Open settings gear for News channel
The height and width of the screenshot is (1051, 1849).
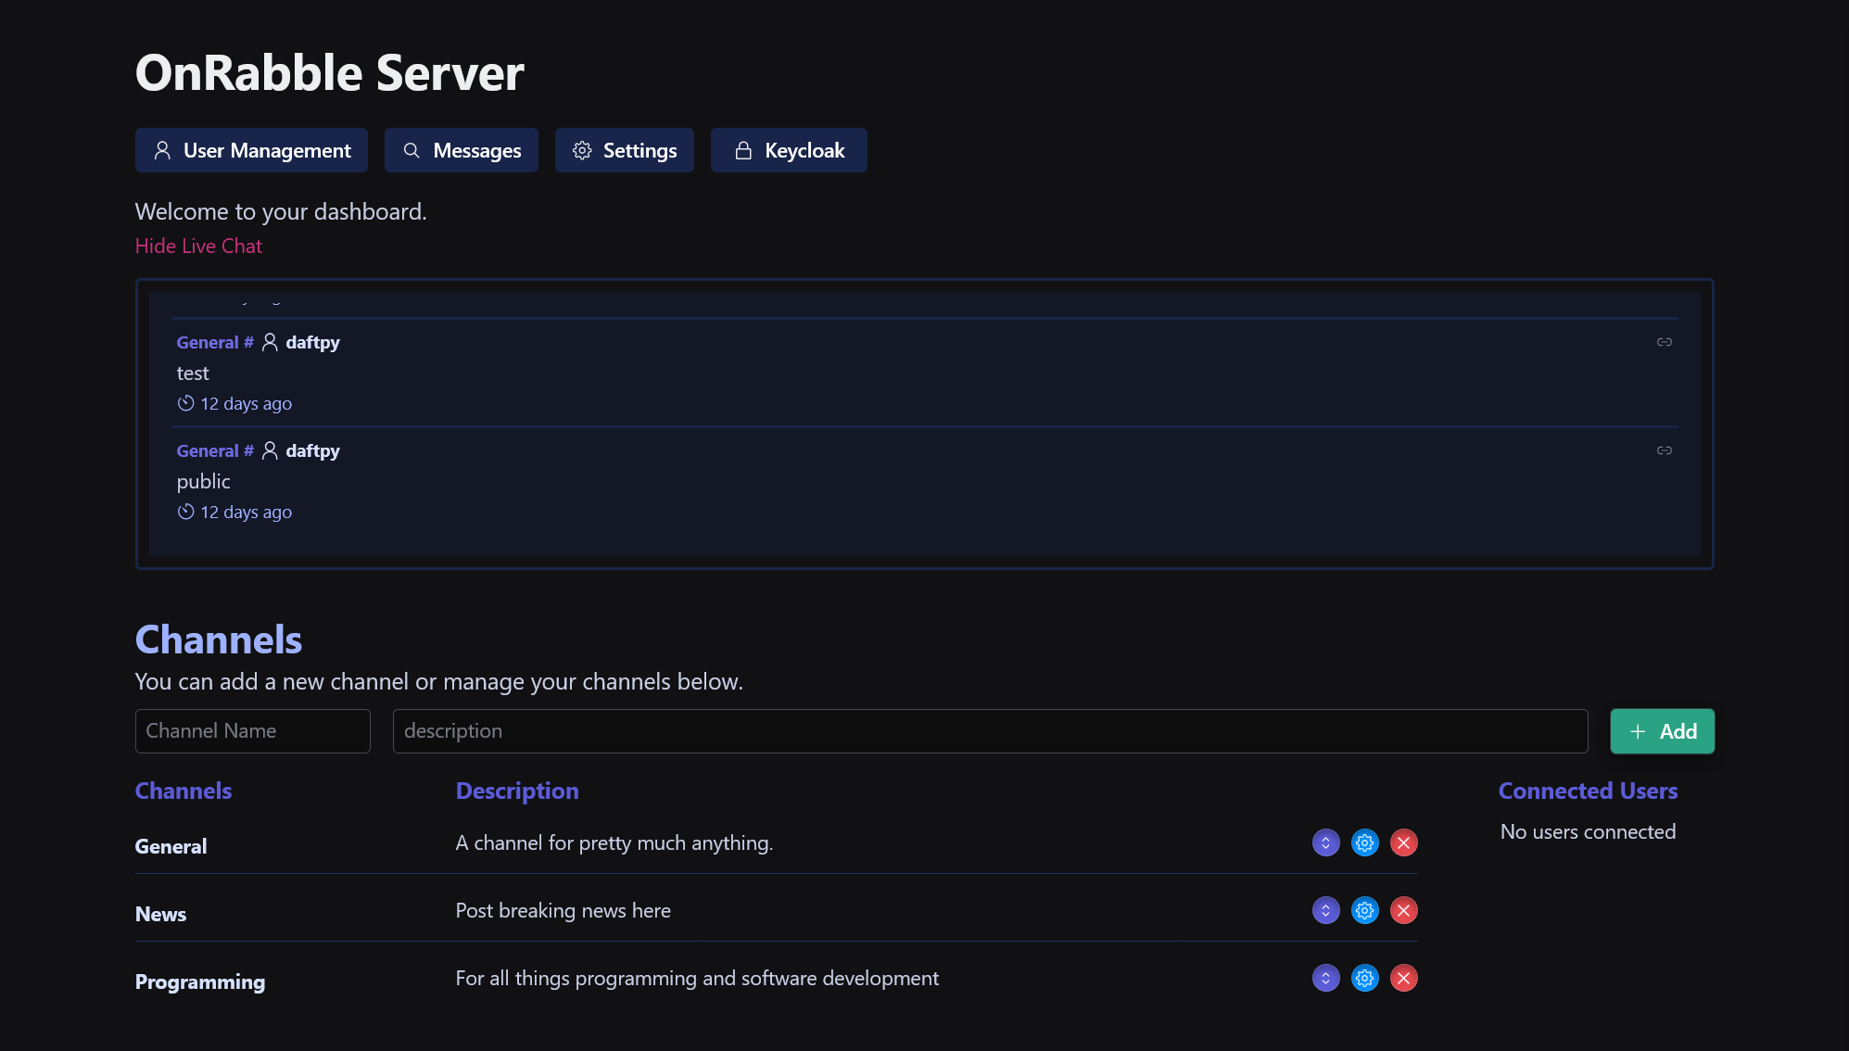pos(1365,910)
